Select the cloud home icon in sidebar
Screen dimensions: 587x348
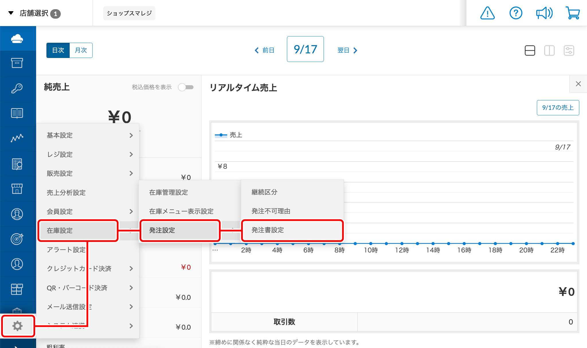click(x=17, y=38)
